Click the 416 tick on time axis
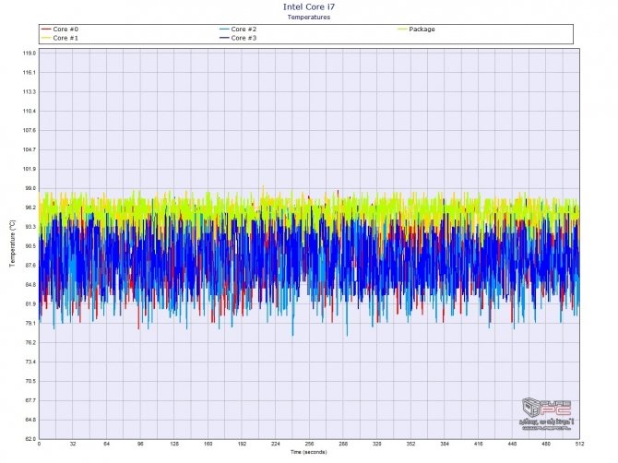This screenshot has height=463, width=618. coord(479,444)
